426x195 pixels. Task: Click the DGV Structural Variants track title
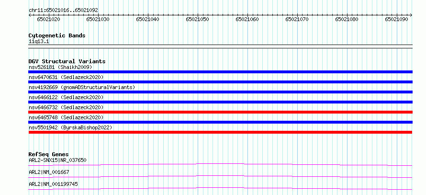(x=67, y=61)
